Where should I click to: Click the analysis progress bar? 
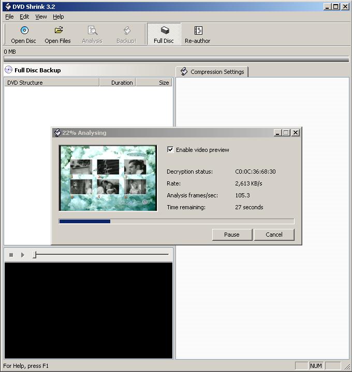[x=177, y=221]
